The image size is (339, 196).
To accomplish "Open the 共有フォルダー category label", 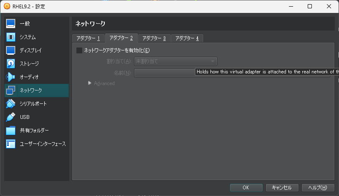I will (x=34, y=131).
